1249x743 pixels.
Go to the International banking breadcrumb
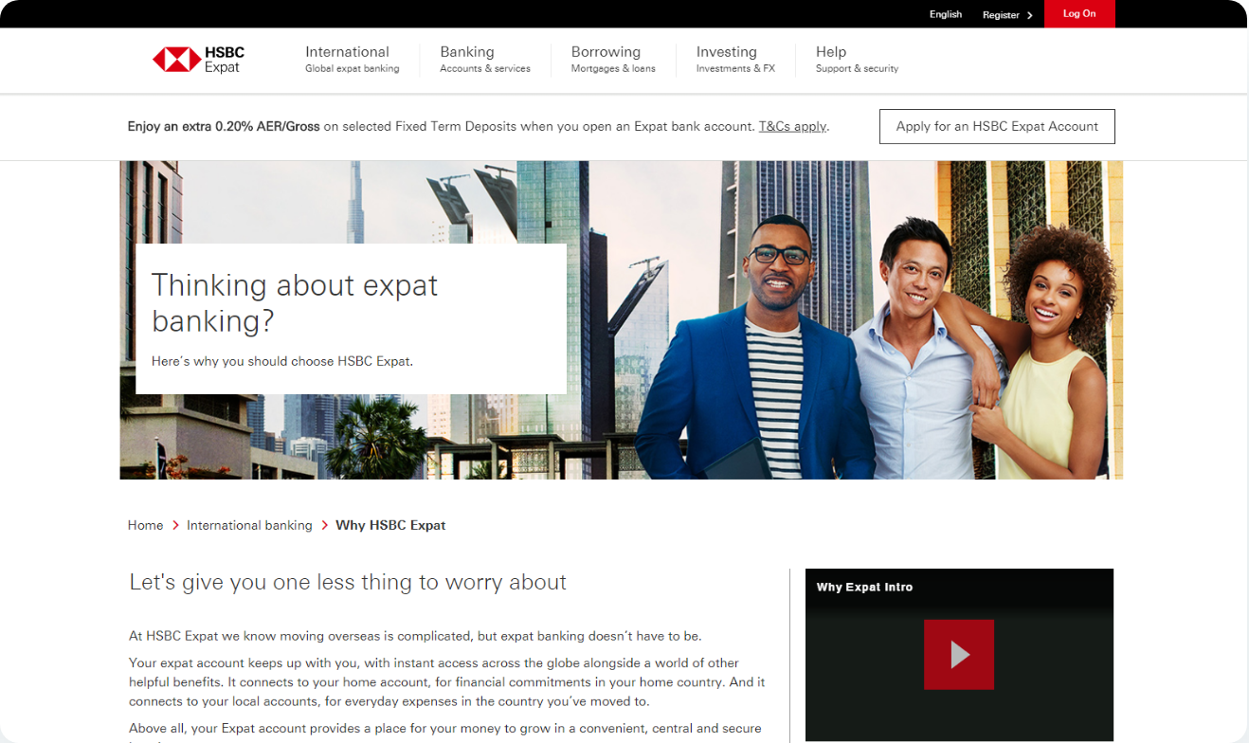[249, 525]
